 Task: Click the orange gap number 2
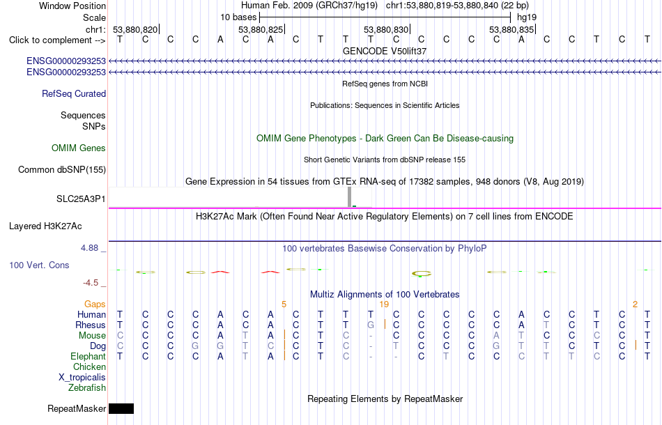(x=635, y=304)
